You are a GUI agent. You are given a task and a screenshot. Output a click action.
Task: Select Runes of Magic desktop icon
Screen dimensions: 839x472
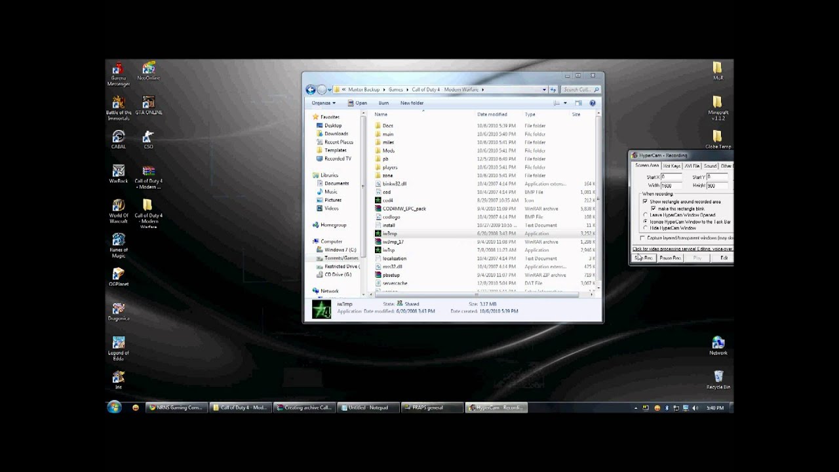118,245
